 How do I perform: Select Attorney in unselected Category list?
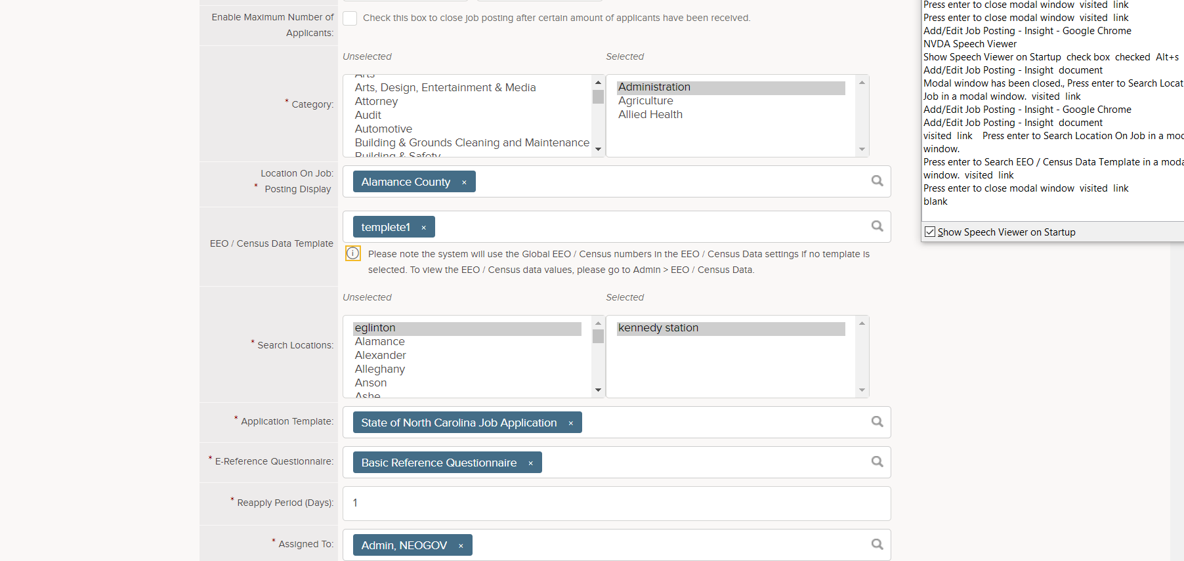(x=376, y=101)
